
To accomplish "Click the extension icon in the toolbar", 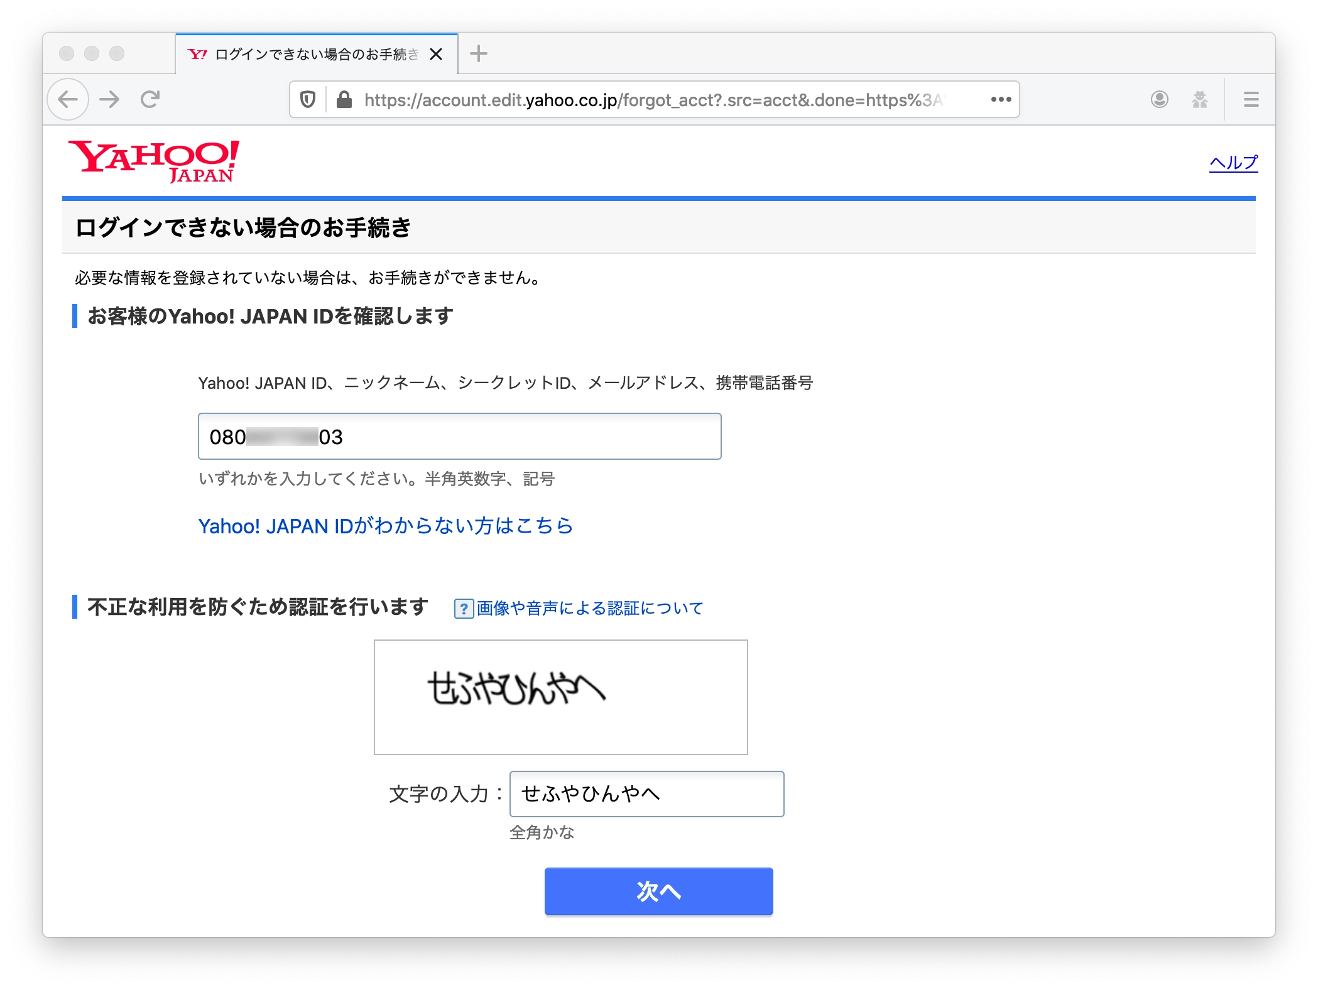I will point(1199,99).
